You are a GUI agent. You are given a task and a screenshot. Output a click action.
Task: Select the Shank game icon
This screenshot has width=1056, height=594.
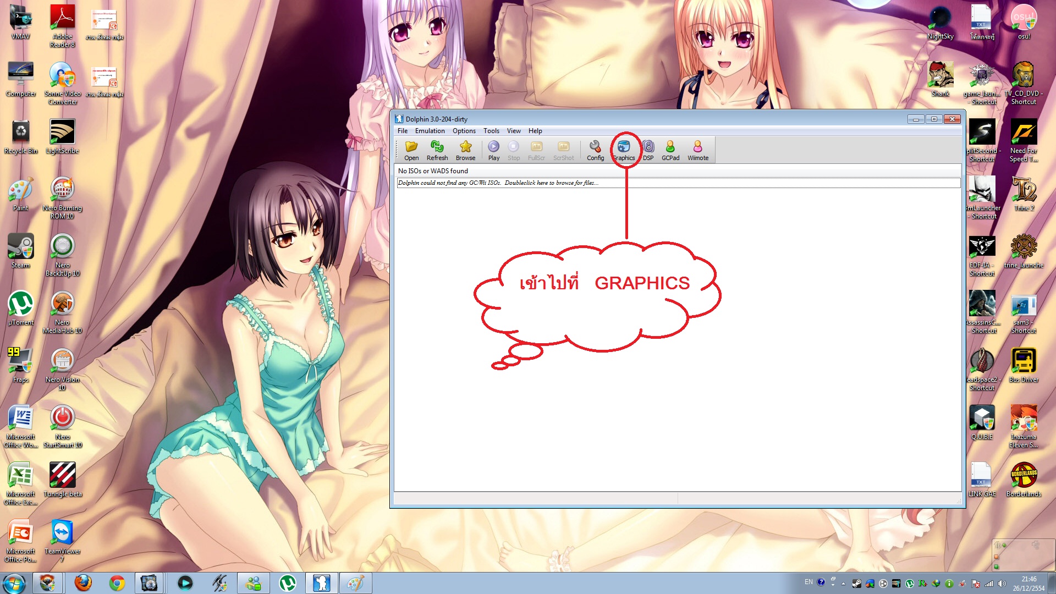tap(941, 80)
